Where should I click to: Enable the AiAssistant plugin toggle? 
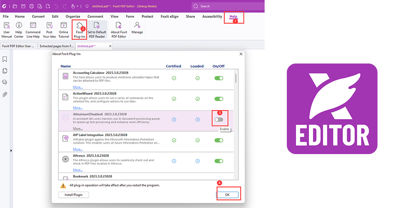219,119
